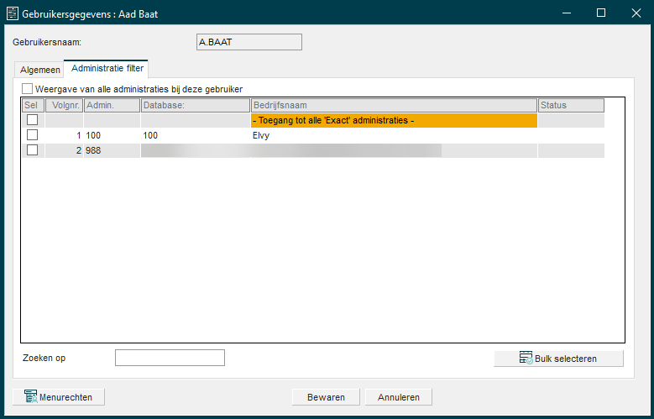Sort by the Volgnr. column header

coord(64,105)
